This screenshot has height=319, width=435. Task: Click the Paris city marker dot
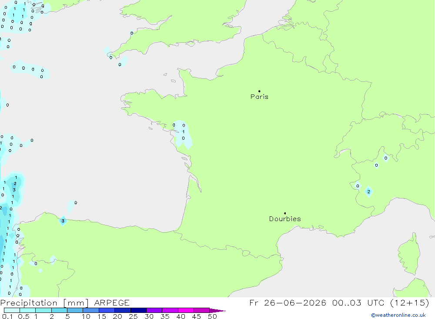pyautogui.click(x=259, y=91)
